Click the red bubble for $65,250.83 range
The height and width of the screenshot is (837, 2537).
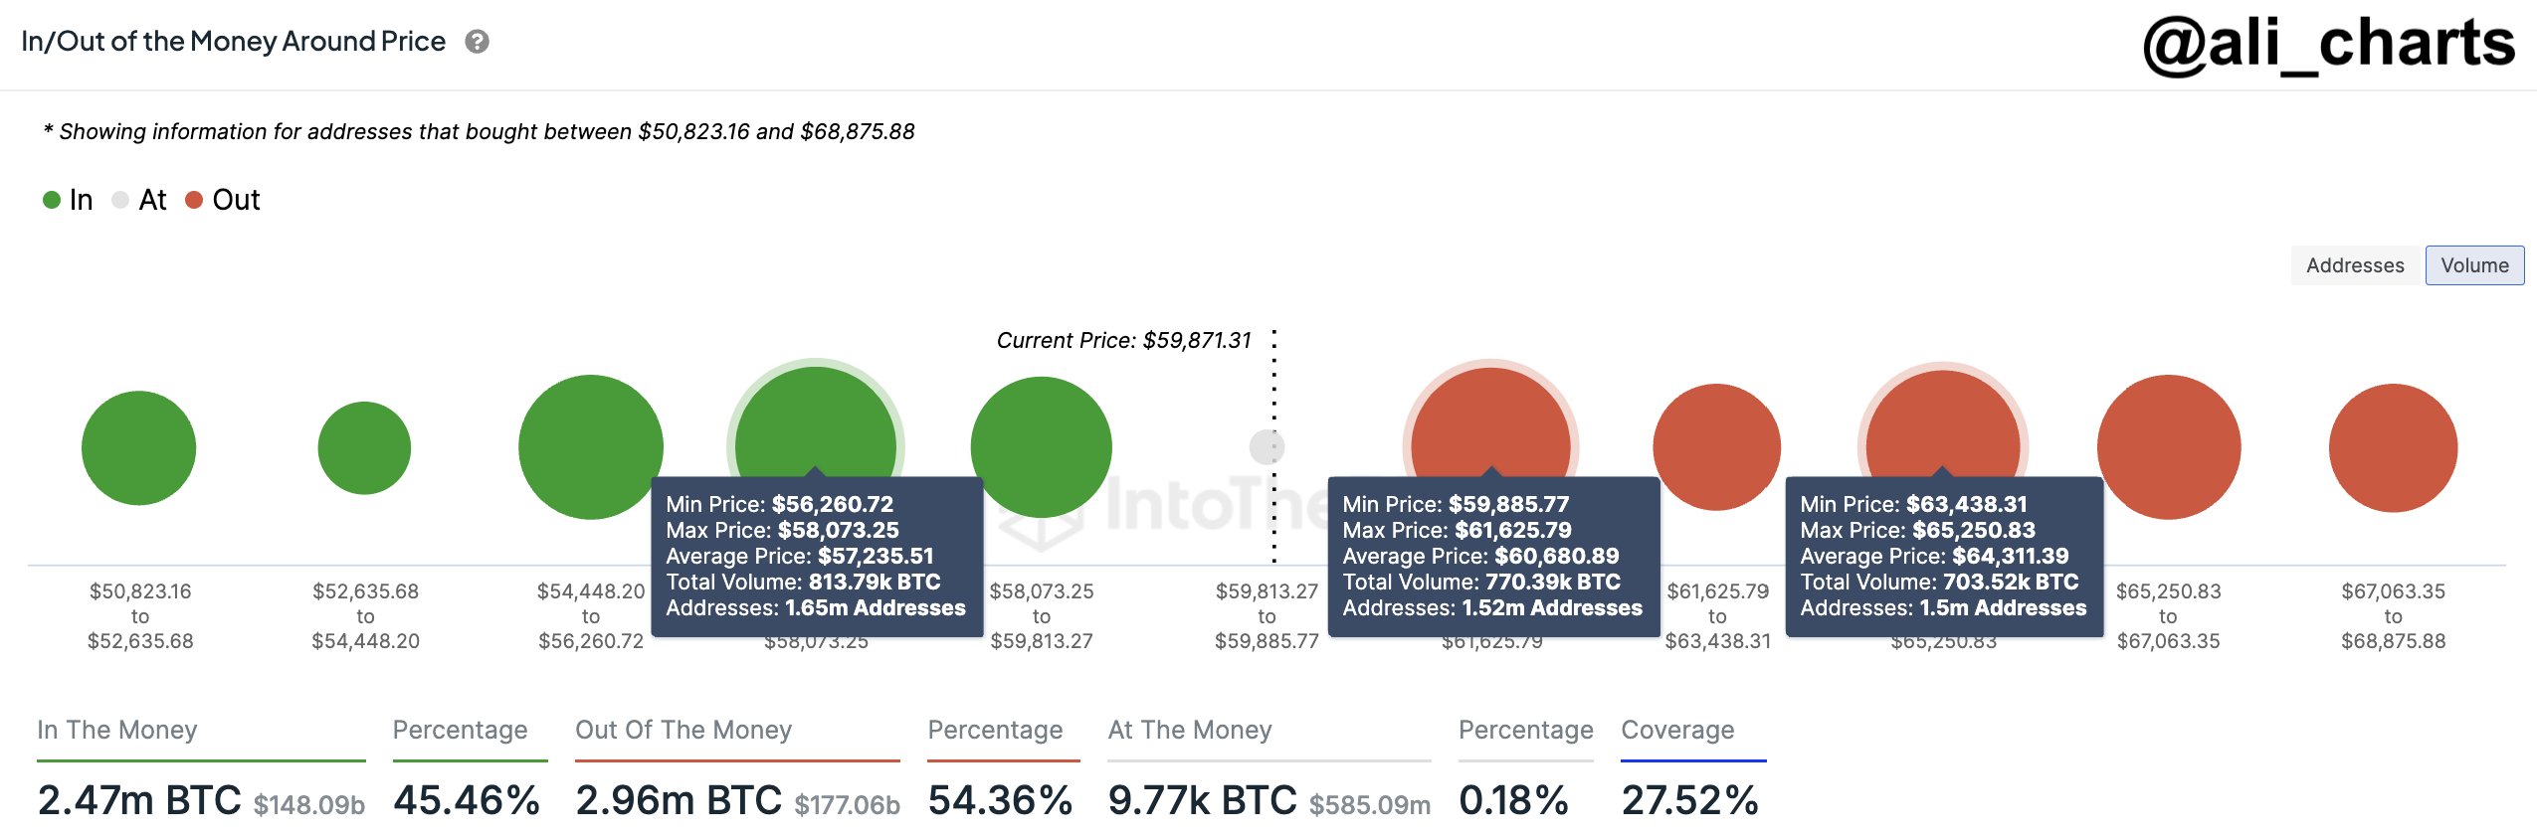2168,446
